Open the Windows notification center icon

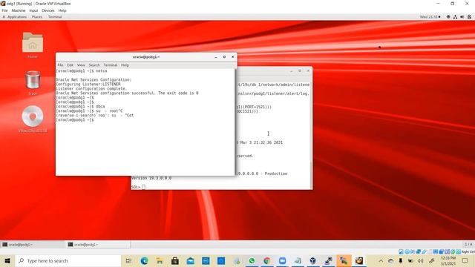tap(465, 260)
